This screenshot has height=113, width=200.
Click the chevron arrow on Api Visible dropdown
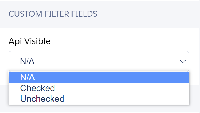coord(183,61)
